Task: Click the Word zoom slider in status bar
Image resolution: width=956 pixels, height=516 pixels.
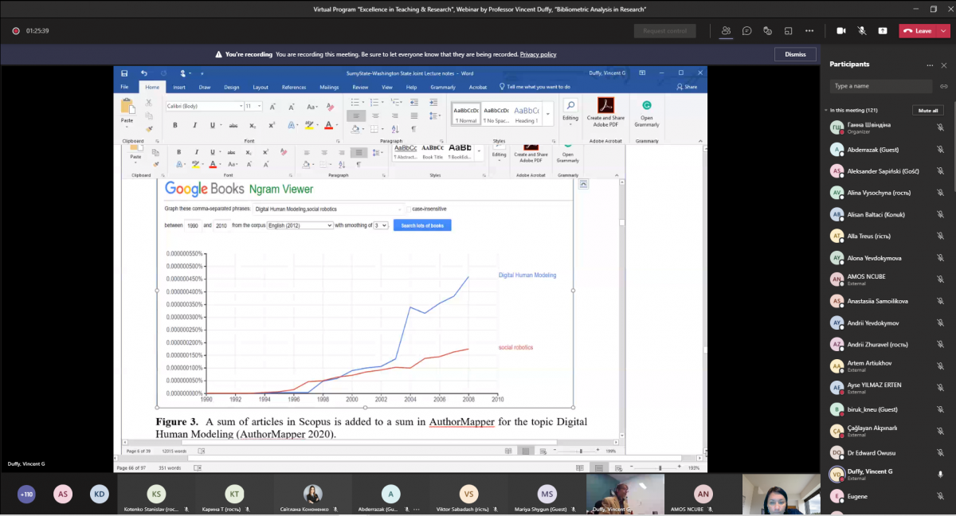Action: (x=661, y=467)
